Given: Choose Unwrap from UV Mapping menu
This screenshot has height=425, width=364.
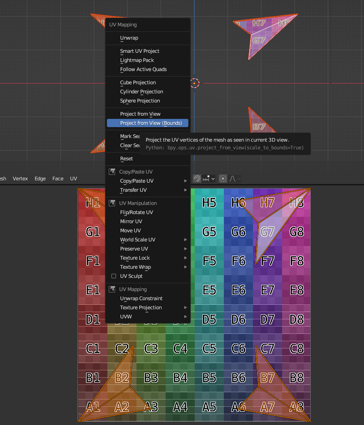Looking at the screenshot, I should coord(147,38).
